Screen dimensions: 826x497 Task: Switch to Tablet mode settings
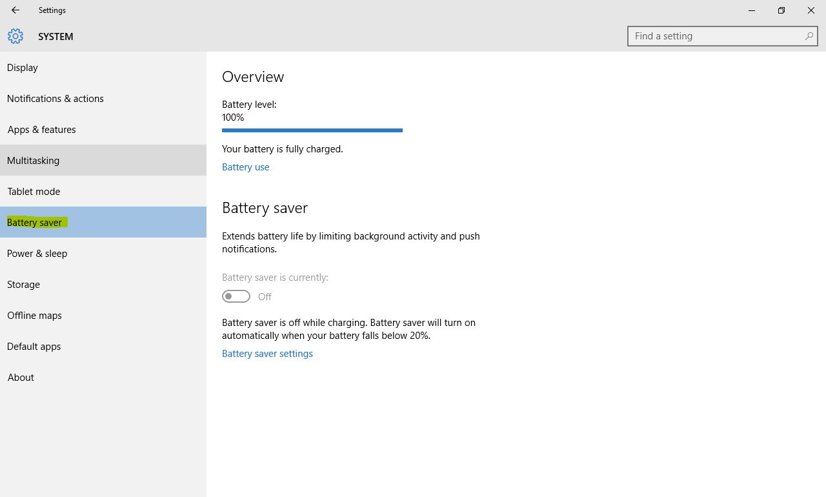pos(34,191)
